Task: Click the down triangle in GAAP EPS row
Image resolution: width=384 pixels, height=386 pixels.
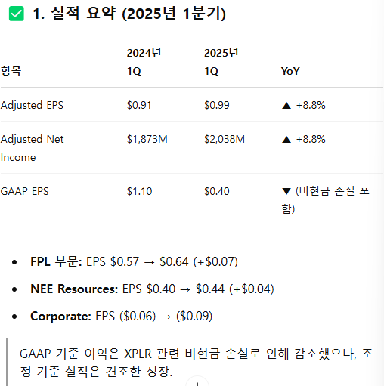Action: click(286, 191)
